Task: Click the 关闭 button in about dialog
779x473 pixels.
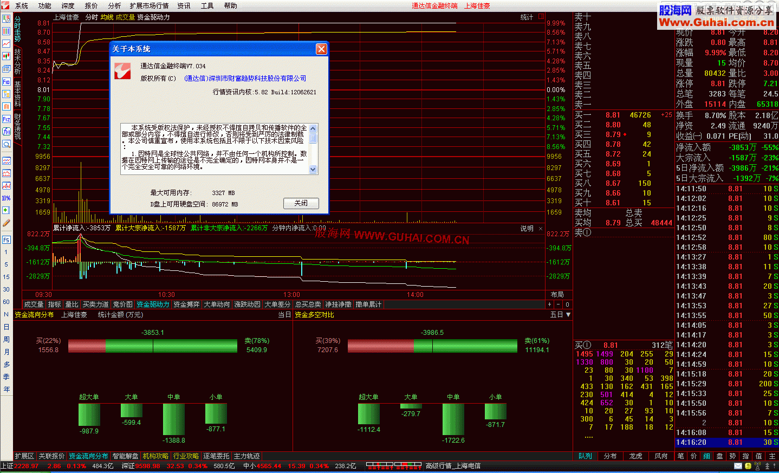Action: [301, 203]
